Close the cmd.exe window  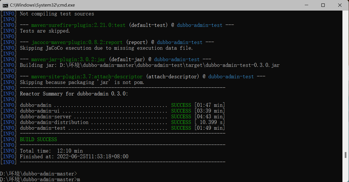click(x=340, y=5)
